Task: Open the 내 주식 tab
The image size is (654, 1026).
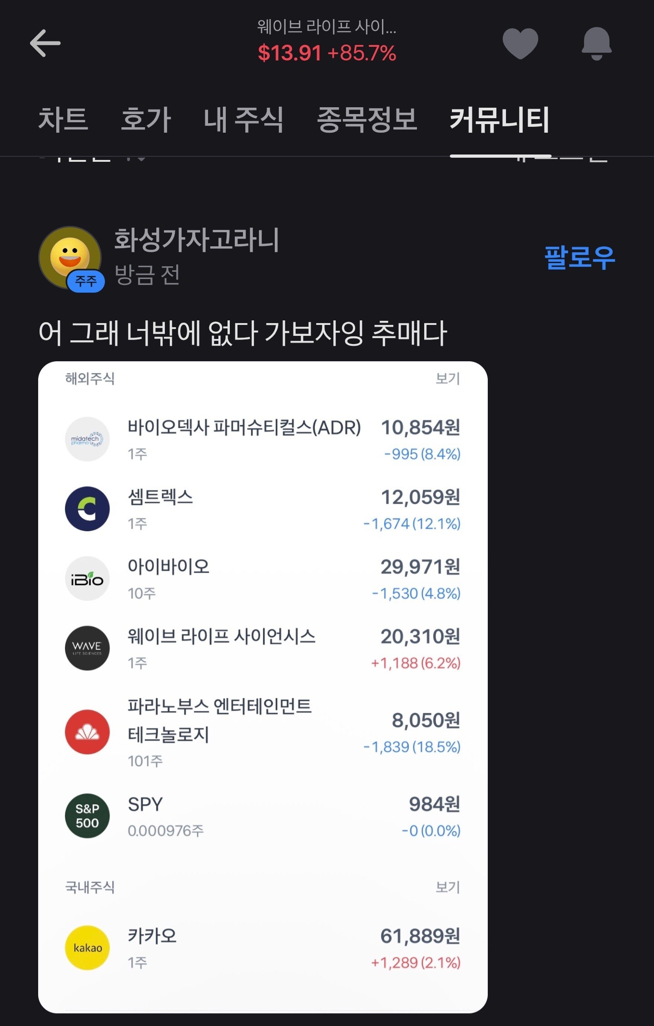Action: [x=243, y=120]
